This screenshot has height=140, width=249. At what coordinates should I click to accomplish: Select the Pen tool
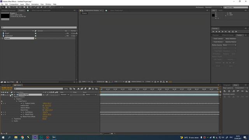click(x=28, y=7)
